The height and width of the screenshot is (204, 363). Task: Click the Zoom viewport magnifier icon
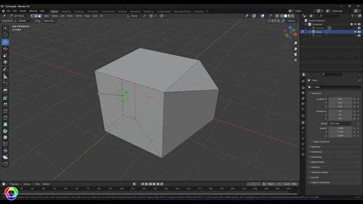tap(296, 43)
